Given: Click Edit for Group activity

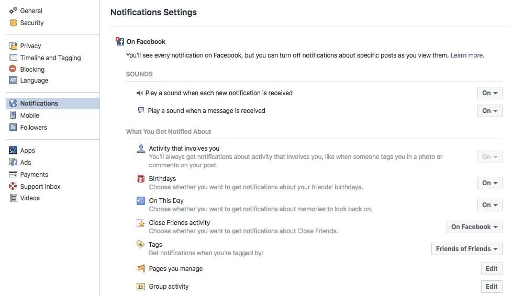Looking at the screenshot, I should (x=491, y=287).
